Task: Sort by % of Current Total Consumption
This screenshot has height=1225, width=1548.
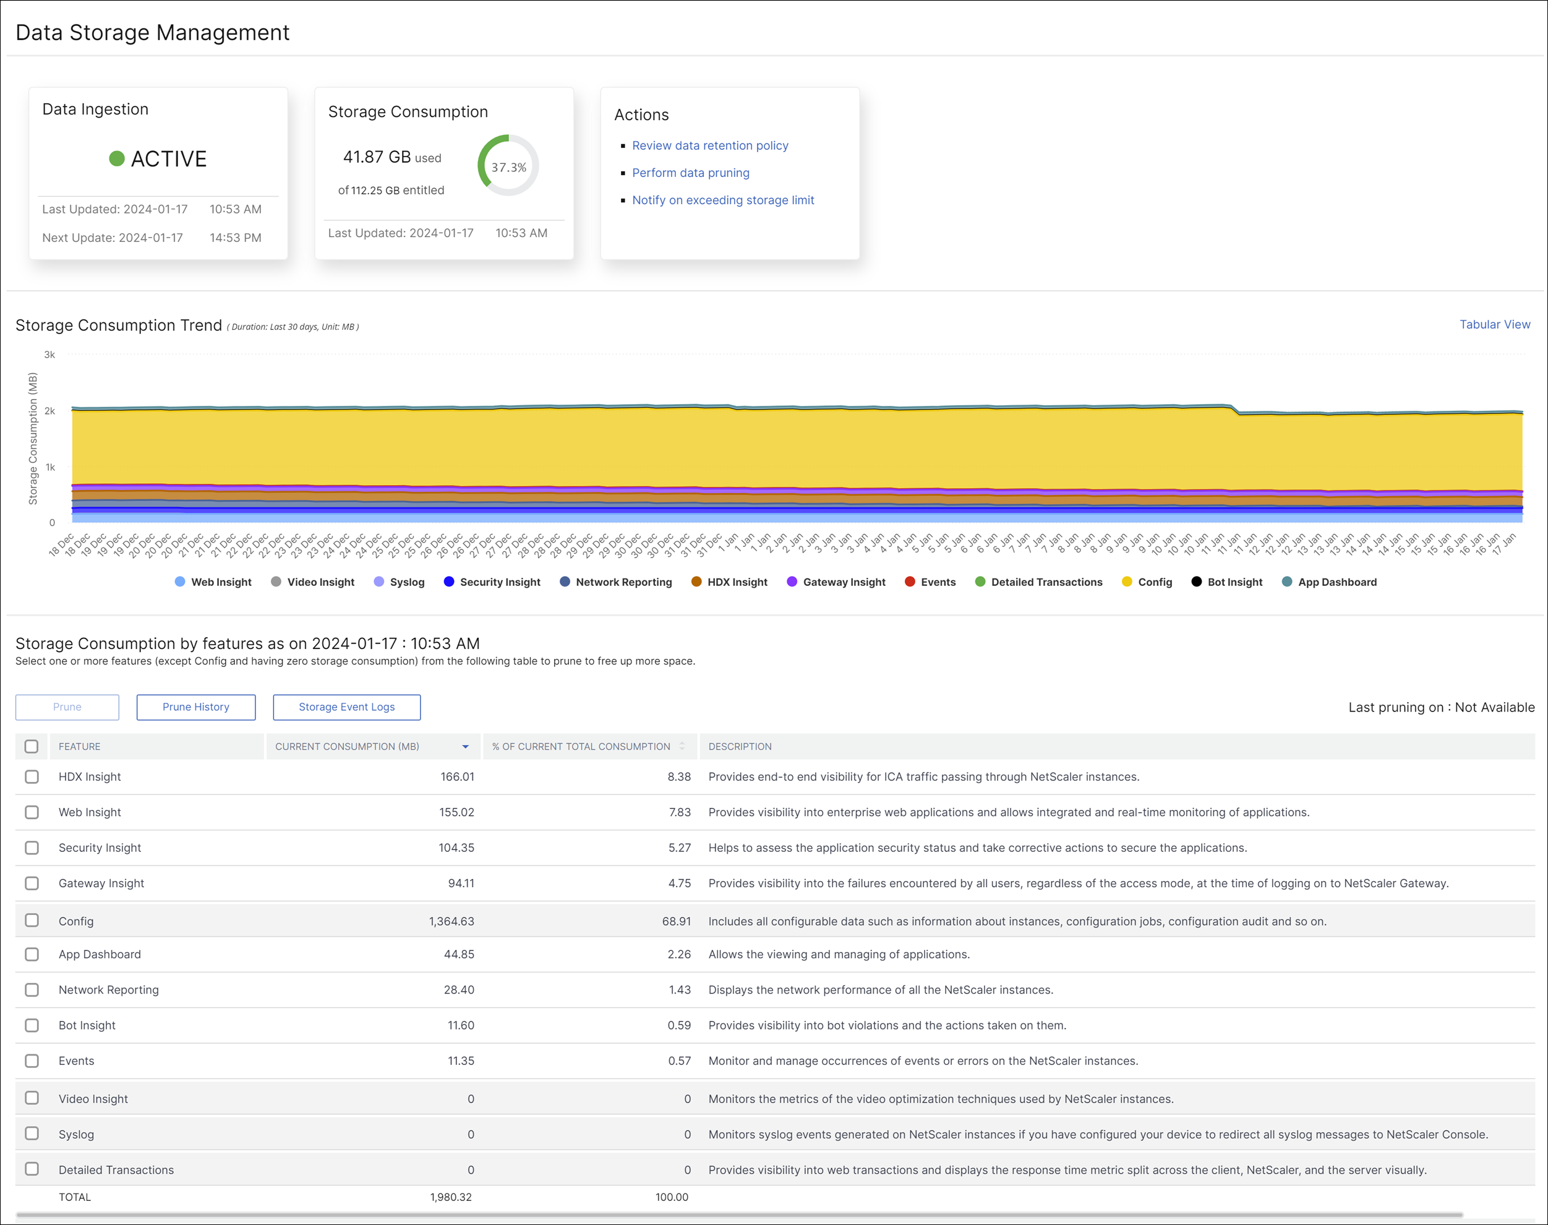Action: [682, 747]
